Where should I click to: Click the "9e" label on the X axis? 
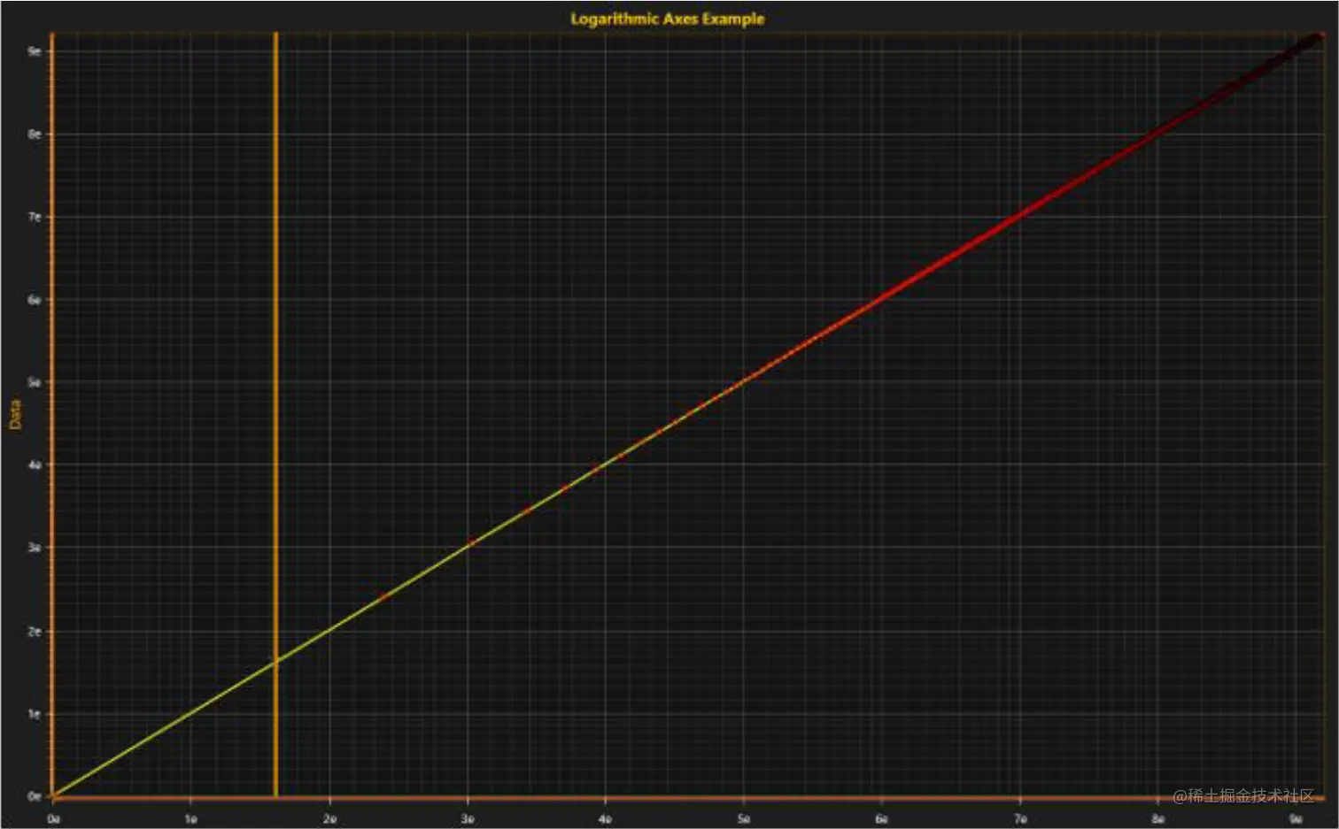(1296, 819)
